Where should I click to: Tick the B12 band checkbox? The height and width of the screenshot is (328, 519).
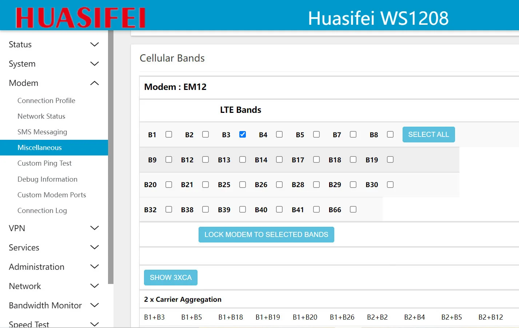click(x=205, y=159)
